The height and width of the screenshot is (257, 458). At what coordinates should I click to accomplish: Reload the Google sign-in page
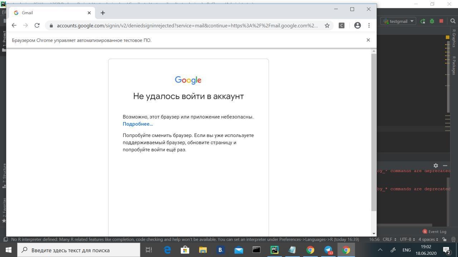point(37,25)
